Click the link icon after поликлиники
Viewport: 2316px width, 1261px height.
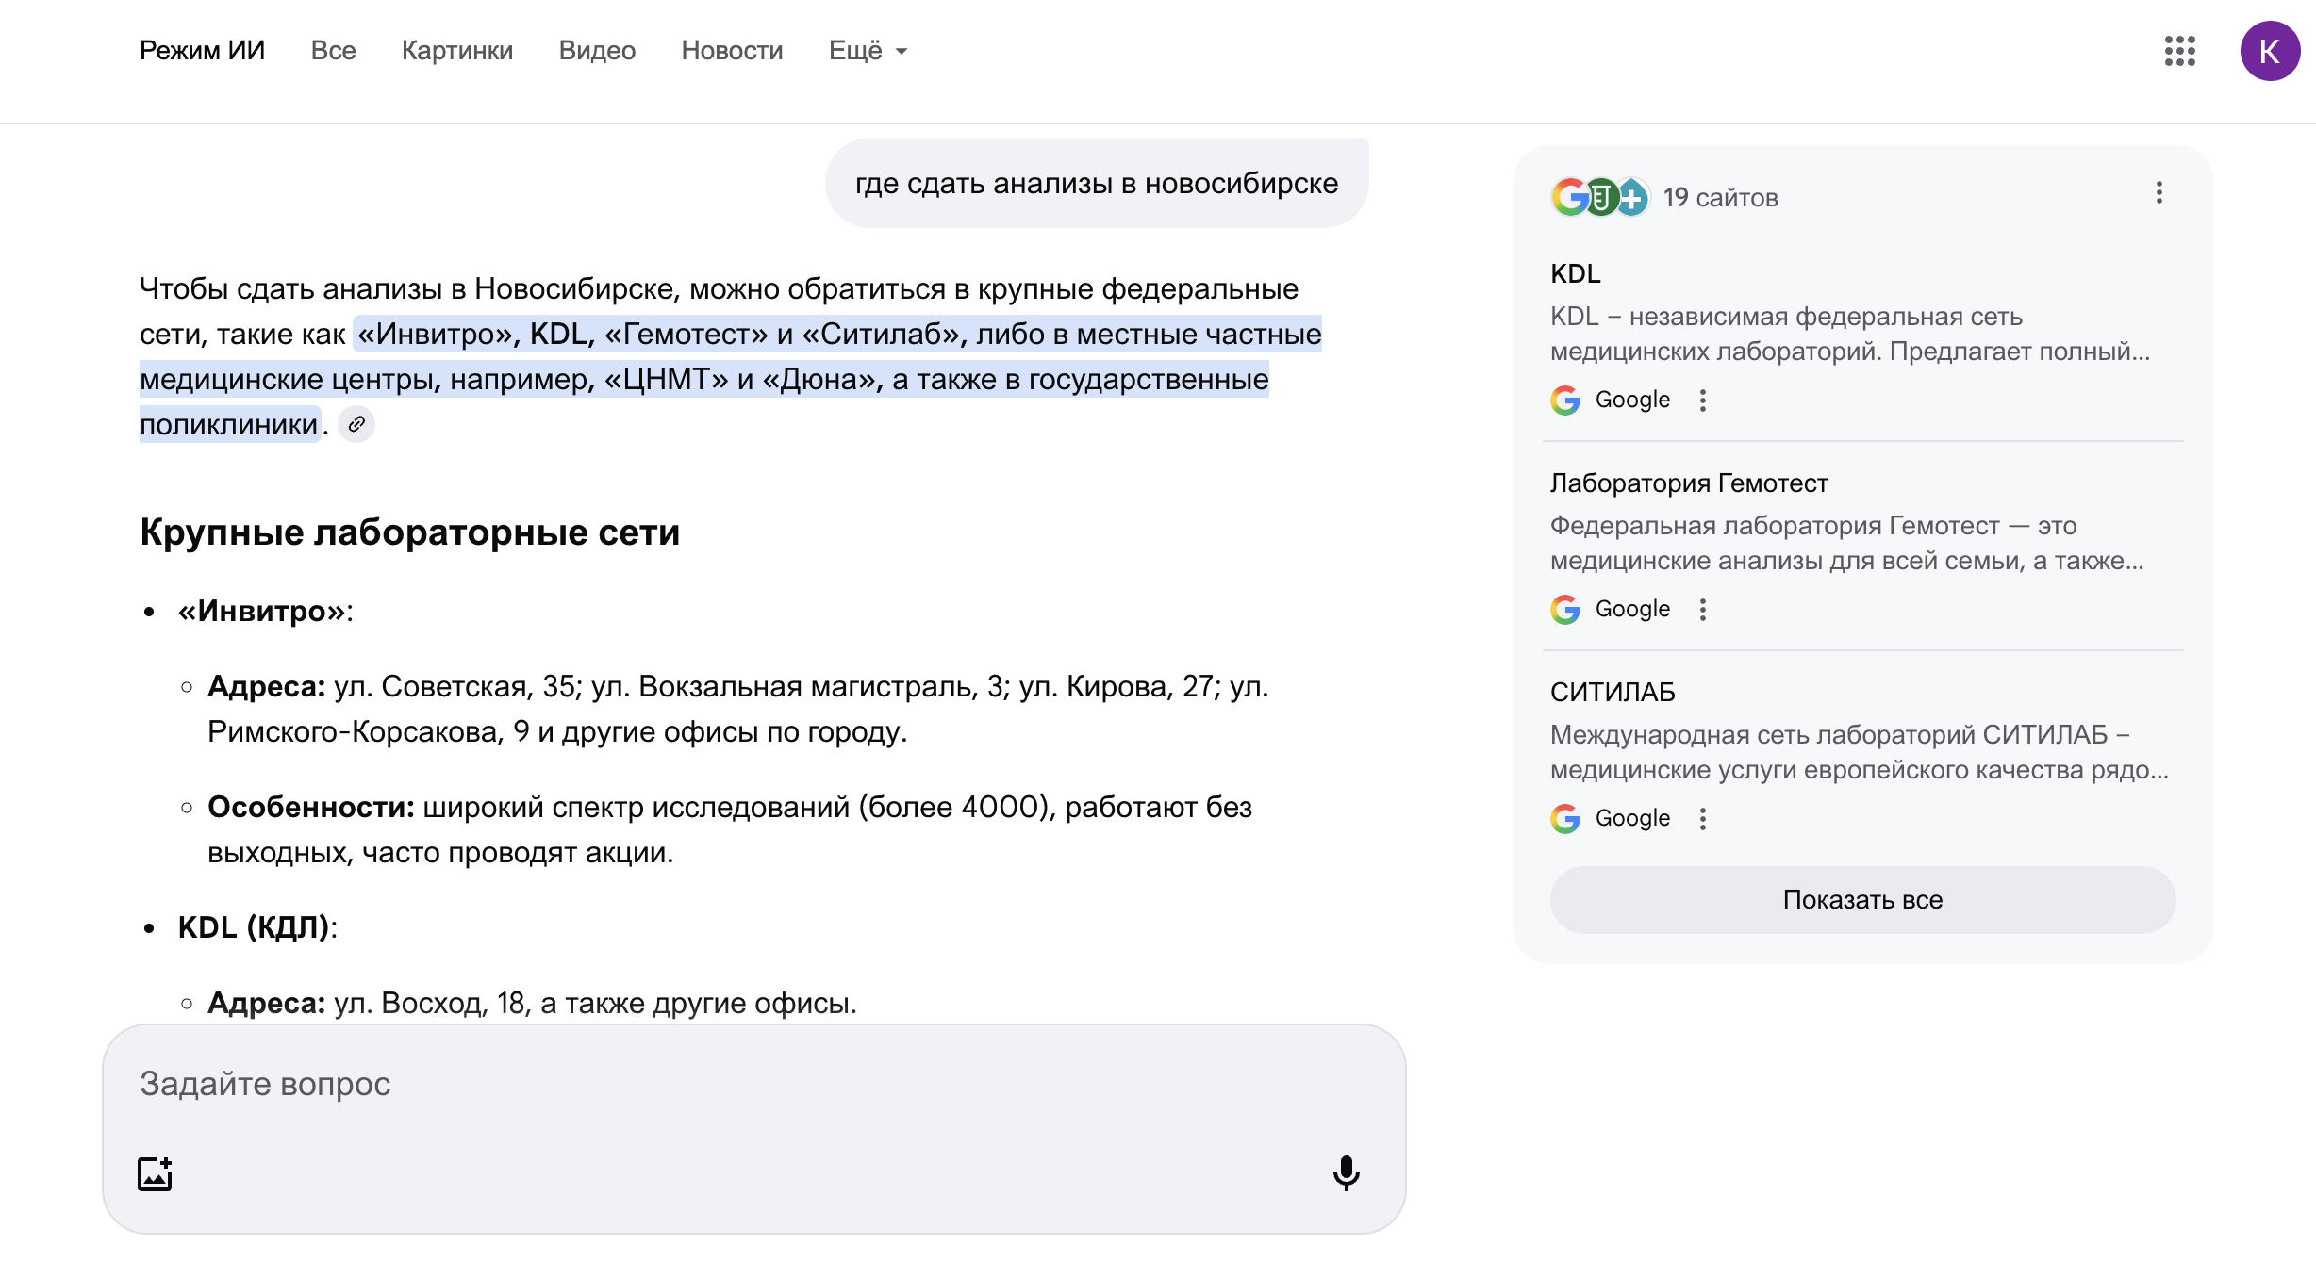(356, 425)
